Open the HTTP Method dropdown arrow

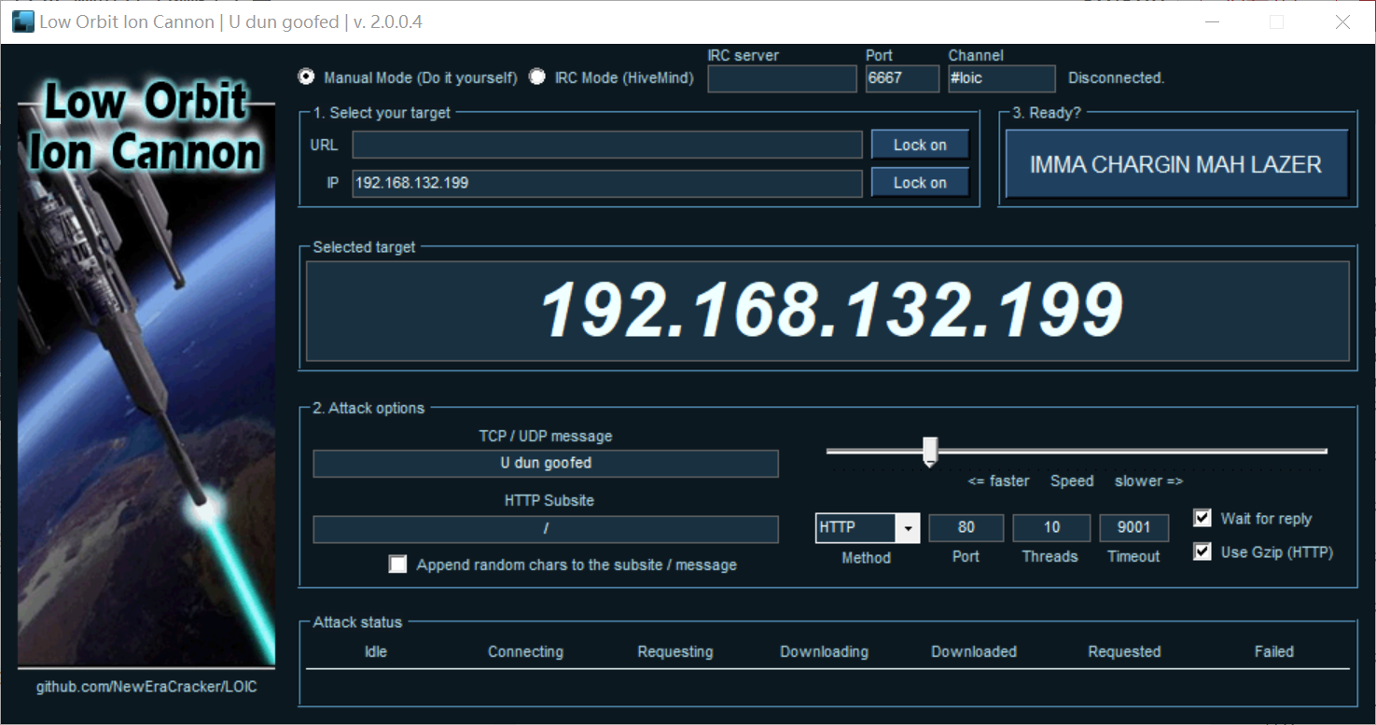908,528
